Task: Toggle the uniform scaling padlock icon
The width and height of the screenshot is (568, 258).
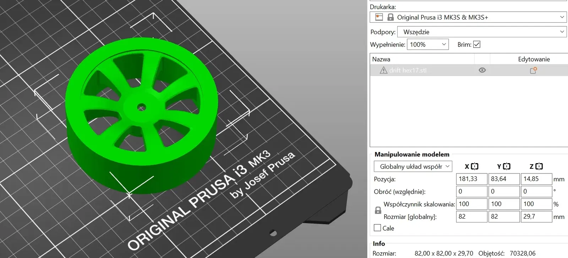Action: pos(378,210)
